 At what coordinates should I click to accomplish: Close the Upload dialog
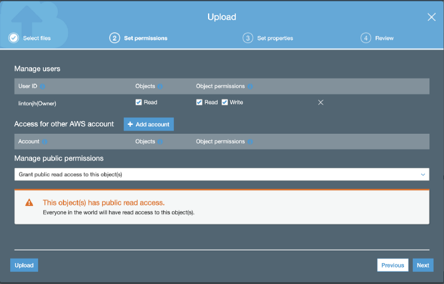tap(431, 17)
